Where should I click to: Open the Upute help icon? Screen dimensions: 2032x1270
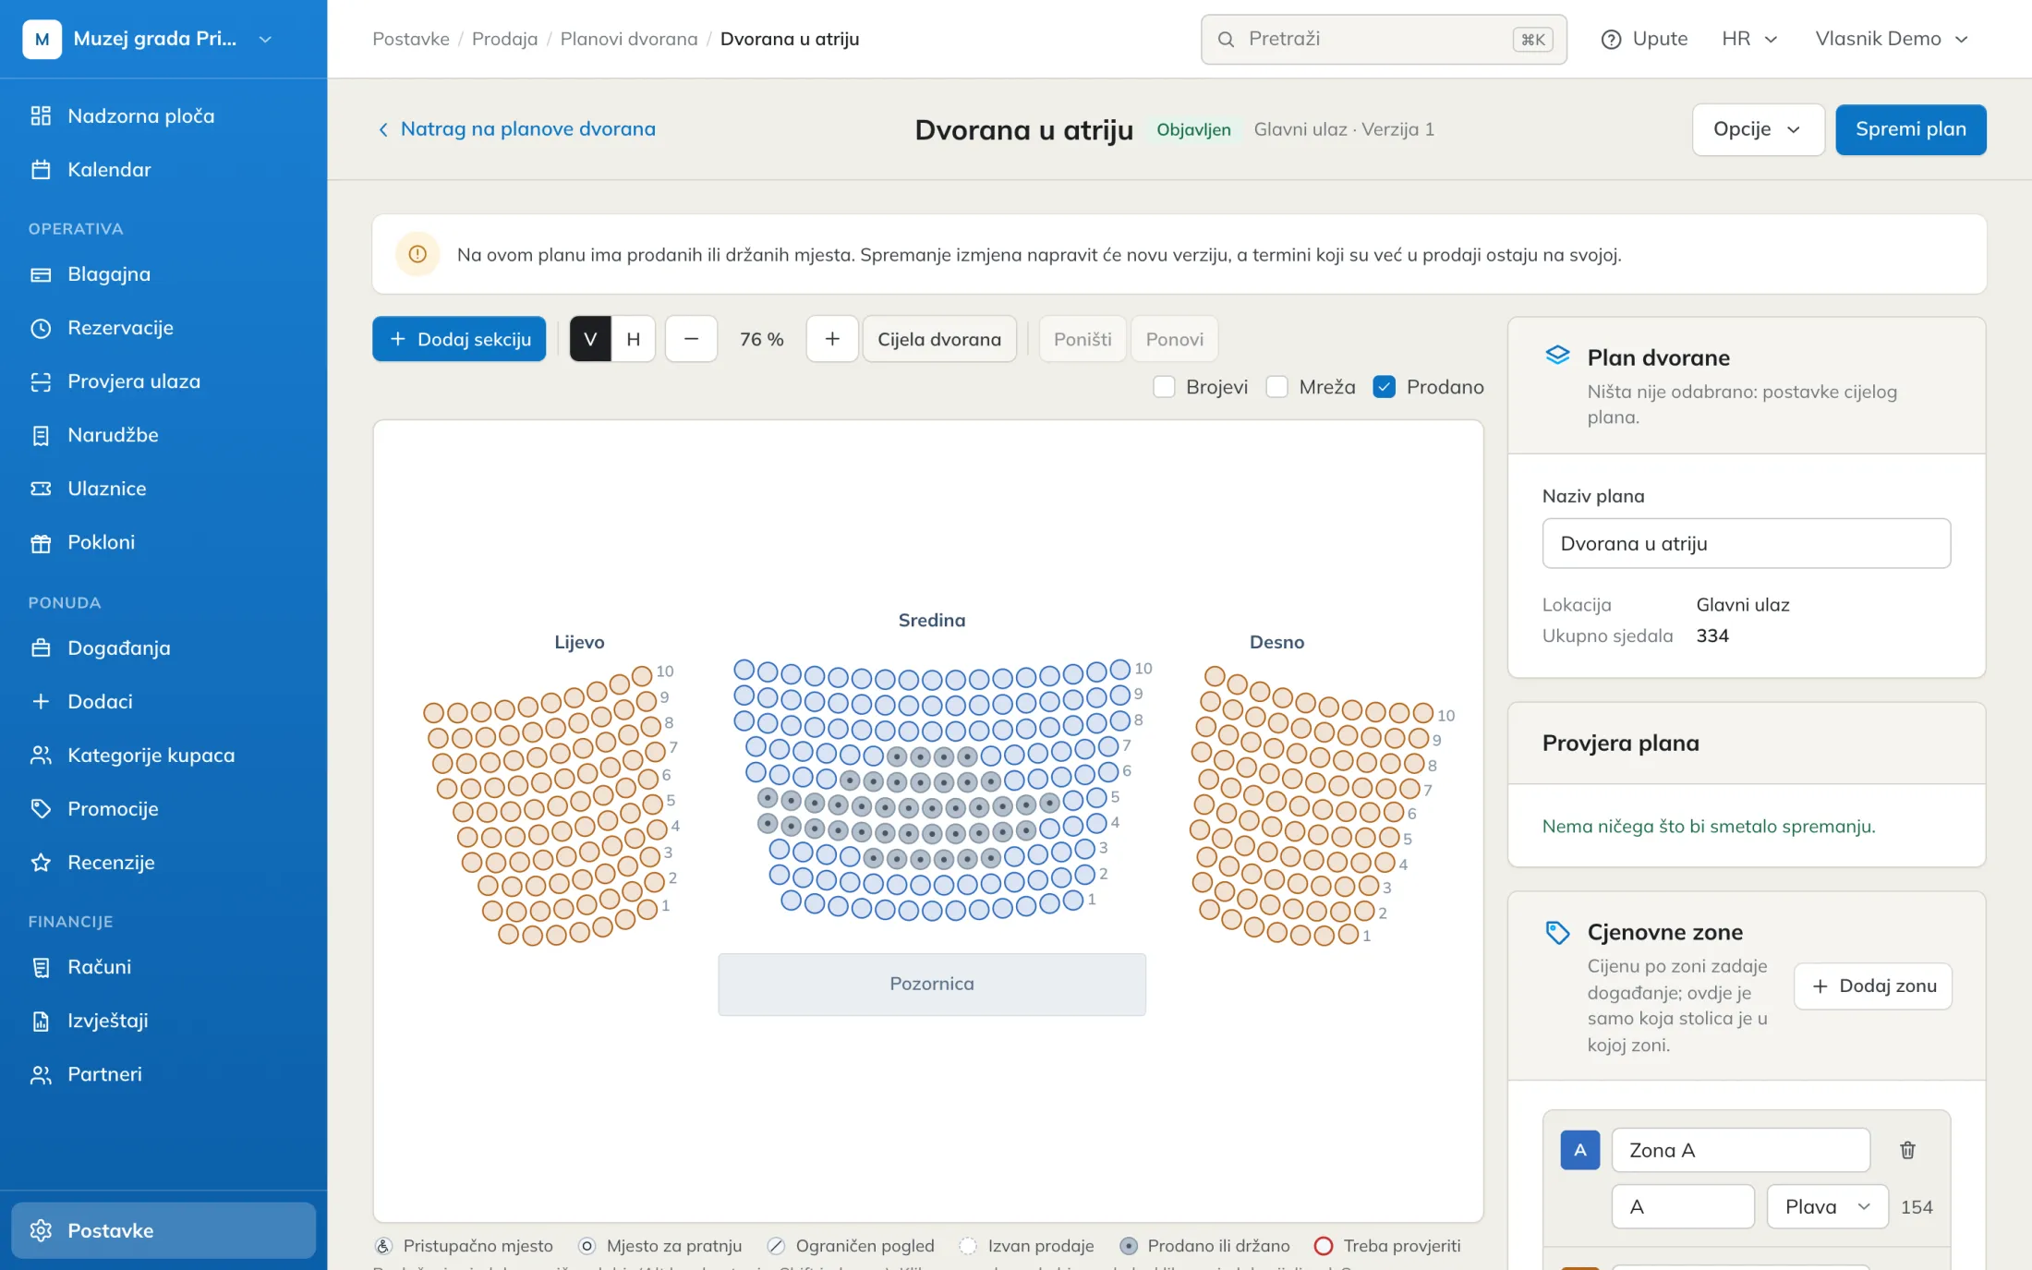pyautogui.click(x=1612, y=39)
